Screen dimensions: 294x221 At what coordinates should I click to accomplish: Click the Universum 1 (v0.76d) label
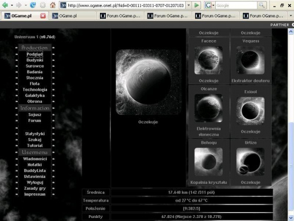point(35,37)
